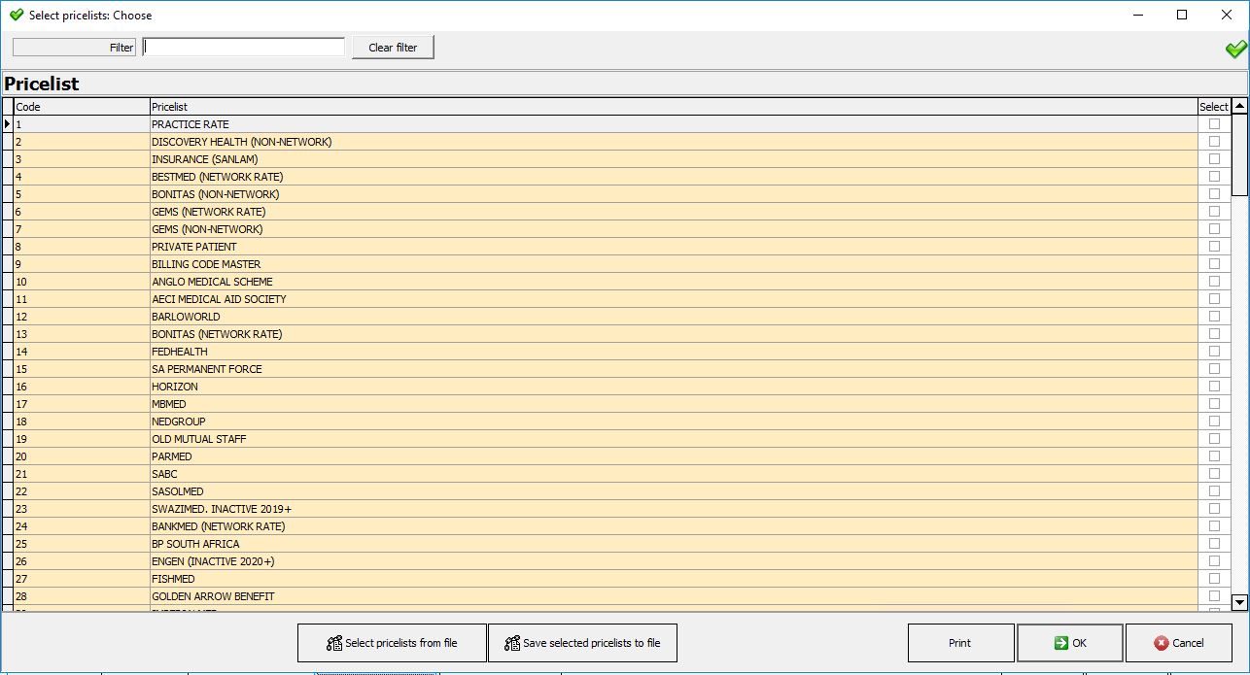The image size is (1250, 675).
Task: Click the SABC pricelist name
Action: tap(164, 474)
